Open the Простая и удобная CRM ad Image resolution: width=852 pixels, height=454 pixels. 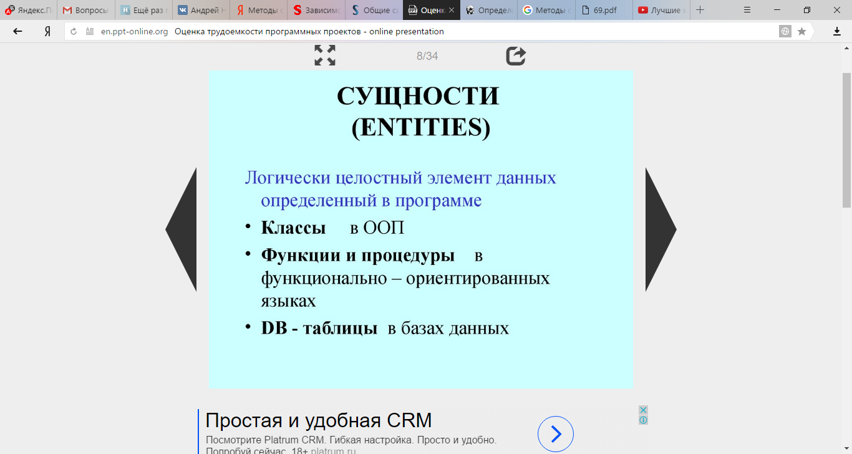pyautogui.click(x=319, y=420)
